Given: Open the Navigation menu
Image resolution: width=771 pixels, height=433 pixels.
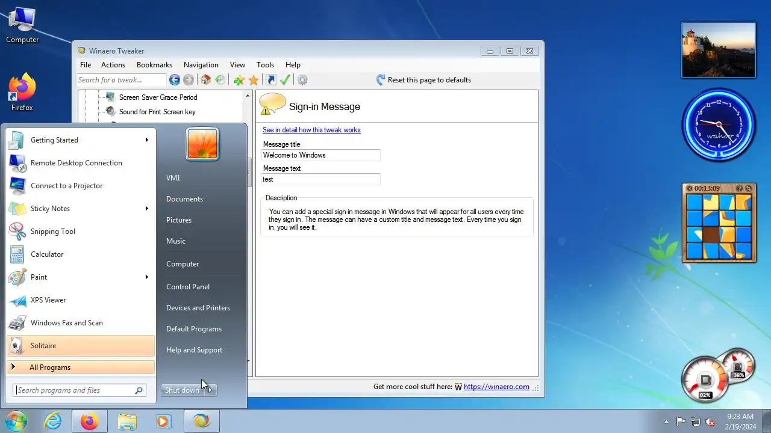Looking at the screenshot, I should [x=201, y=65].
